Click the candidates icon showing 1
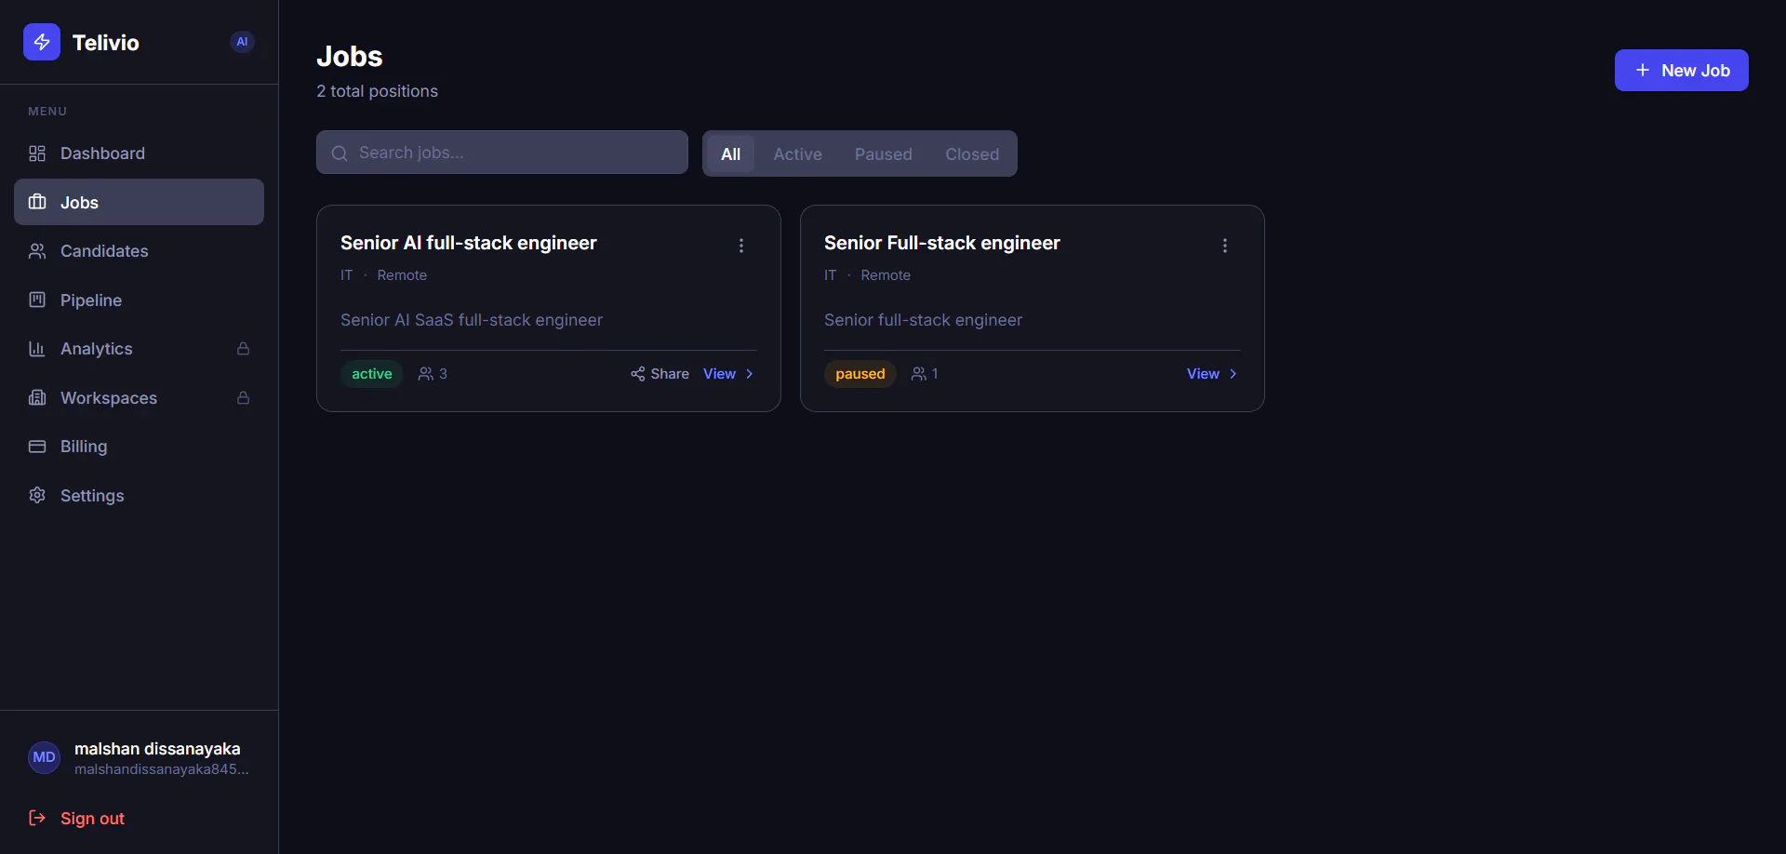The height and width of the screenshot is (854, 1786). [x=919, y=374]
